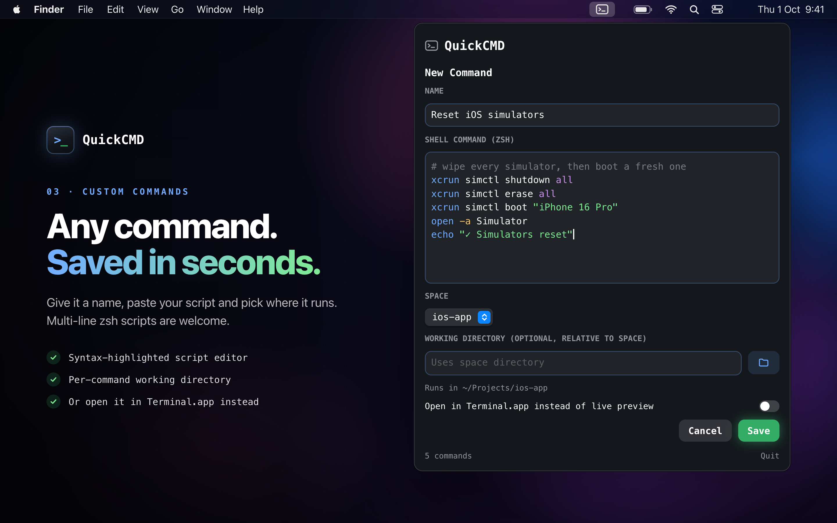The width and height of the screenshot is (837, 523).
Task: Open the Apple menu
Action: (17, 9)
